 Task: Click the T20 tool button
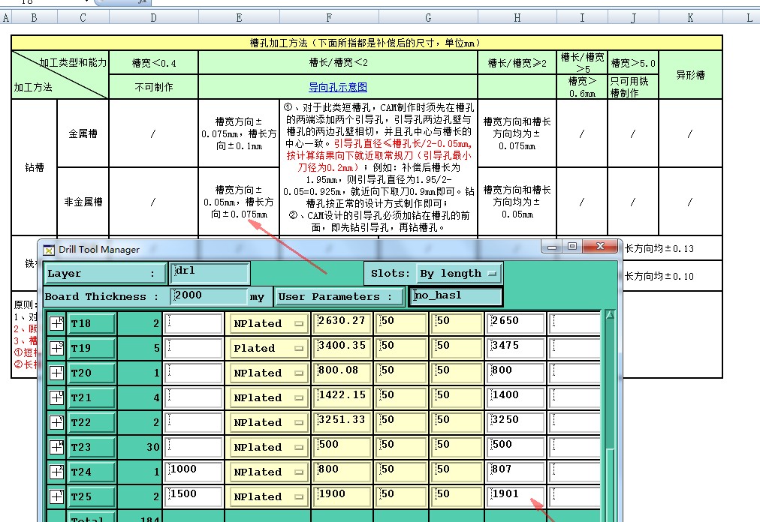(91, 373)
